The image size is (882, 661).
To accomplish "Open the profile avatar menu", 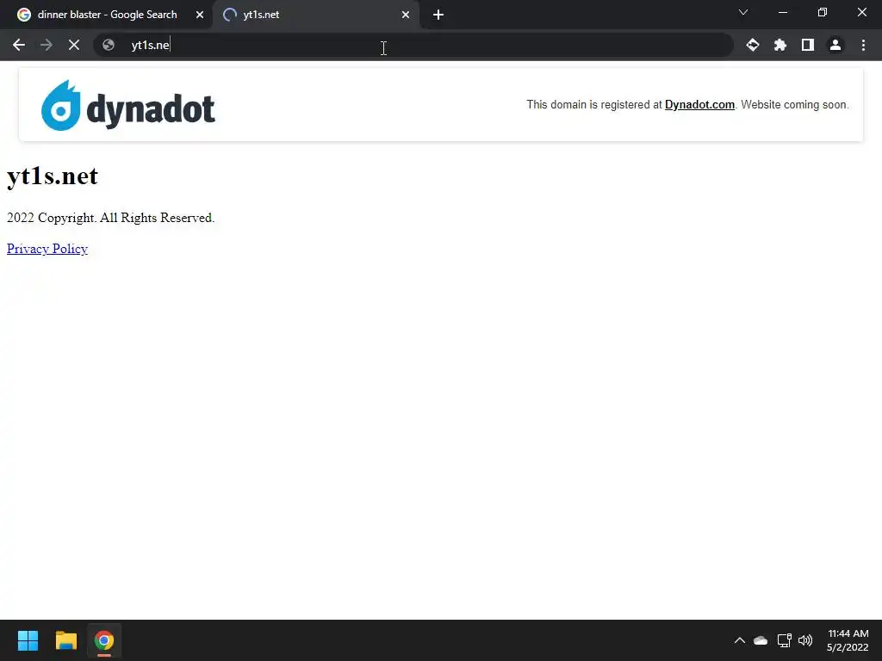I will 835,45.
